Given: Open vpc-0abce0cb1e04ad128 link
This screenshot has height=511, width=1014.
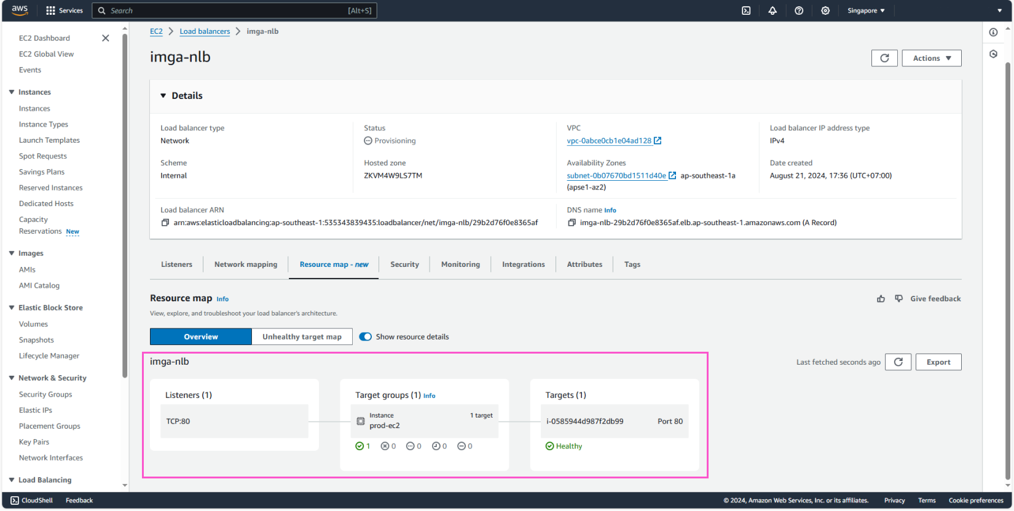Looking at the screenshot, I should [x=609, y=141].
